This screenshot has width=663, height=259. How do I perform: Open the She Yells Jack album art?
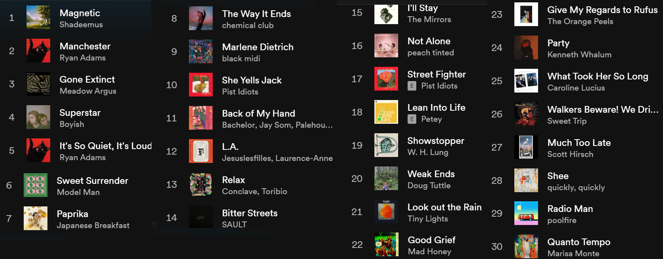201,85
